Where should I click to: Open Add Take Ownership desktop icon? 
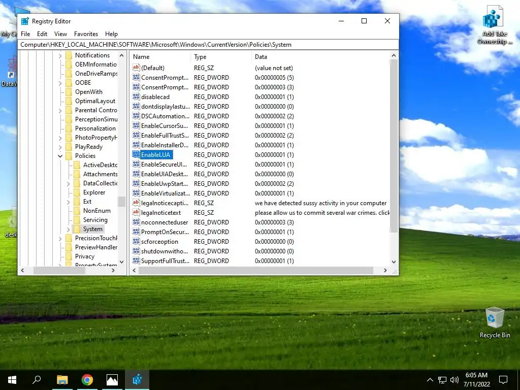pos(495,25)
